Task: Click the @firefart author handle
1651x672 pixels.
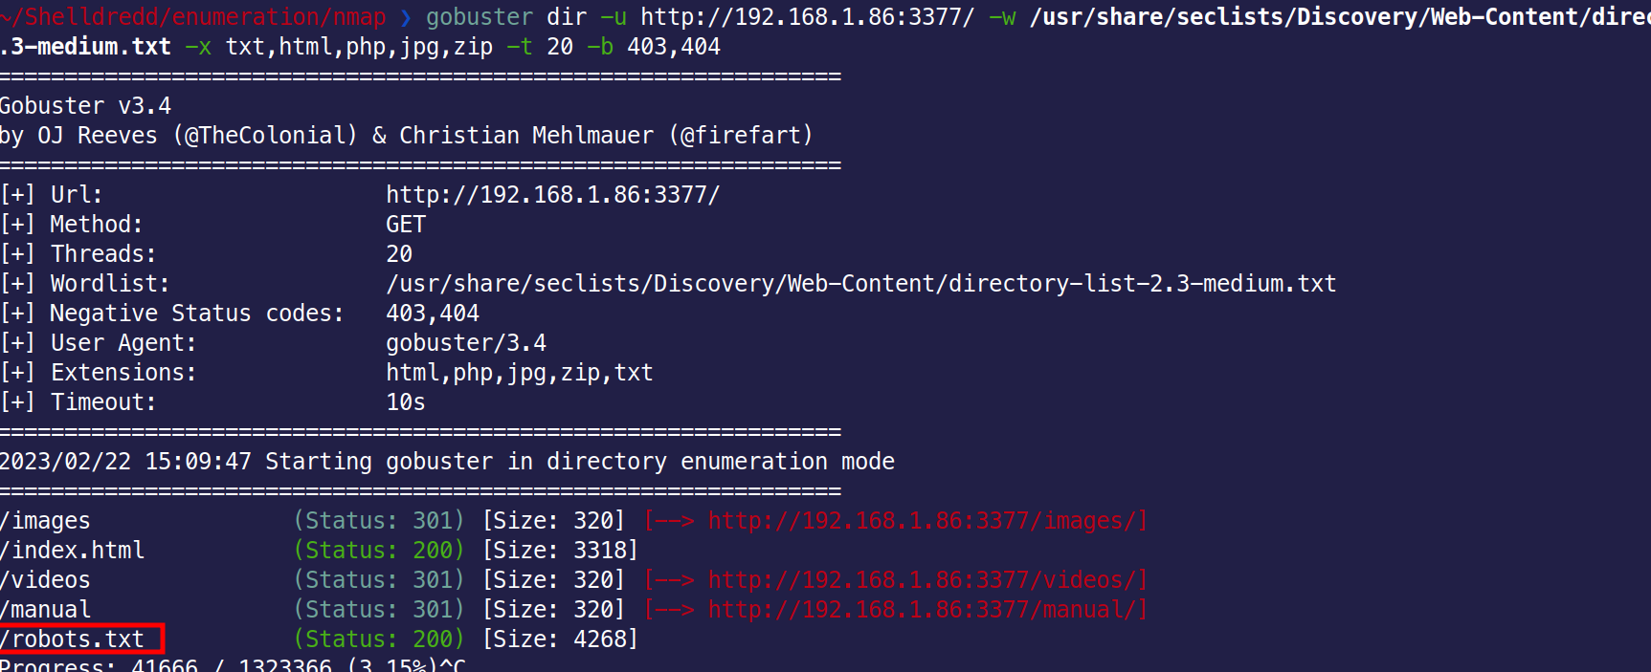Action: [741, 136]
